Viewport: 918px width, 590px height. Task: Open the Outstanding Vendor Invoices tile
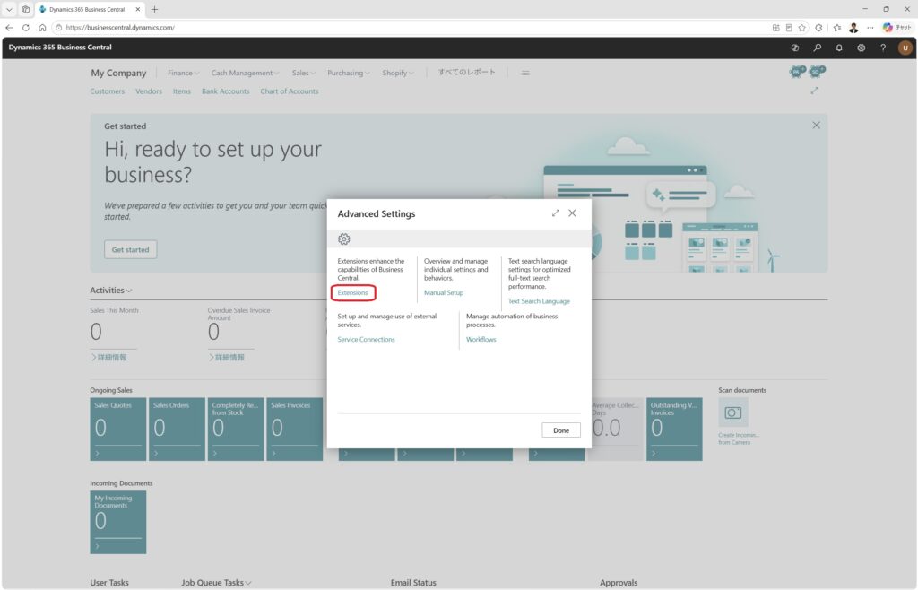click(674, 429)
